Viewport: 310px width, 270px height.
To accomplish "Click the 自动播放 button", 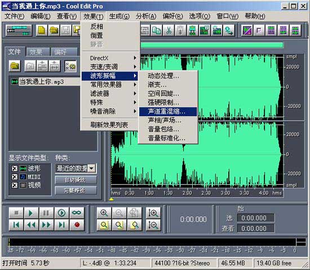I will click(x=76, y=180).
